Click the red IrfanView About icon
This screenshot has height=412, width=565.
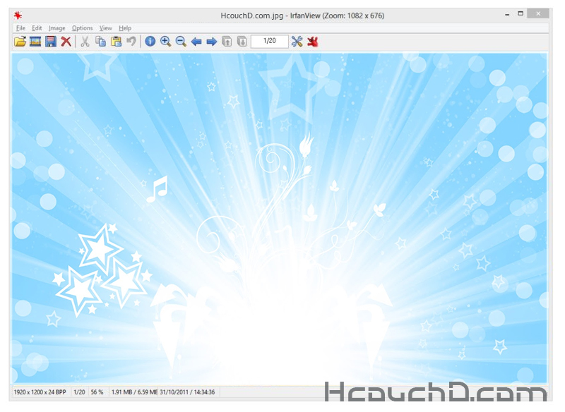point(312,42)
